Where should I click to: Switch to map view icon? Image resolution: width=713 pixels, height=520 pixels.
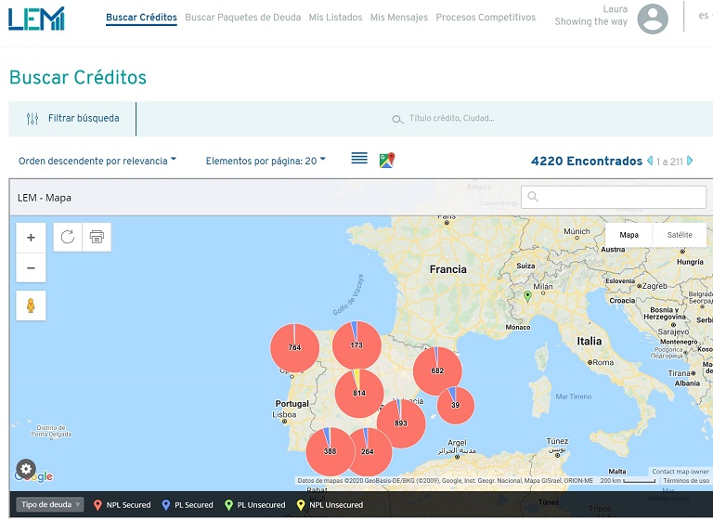click(387, 161)
